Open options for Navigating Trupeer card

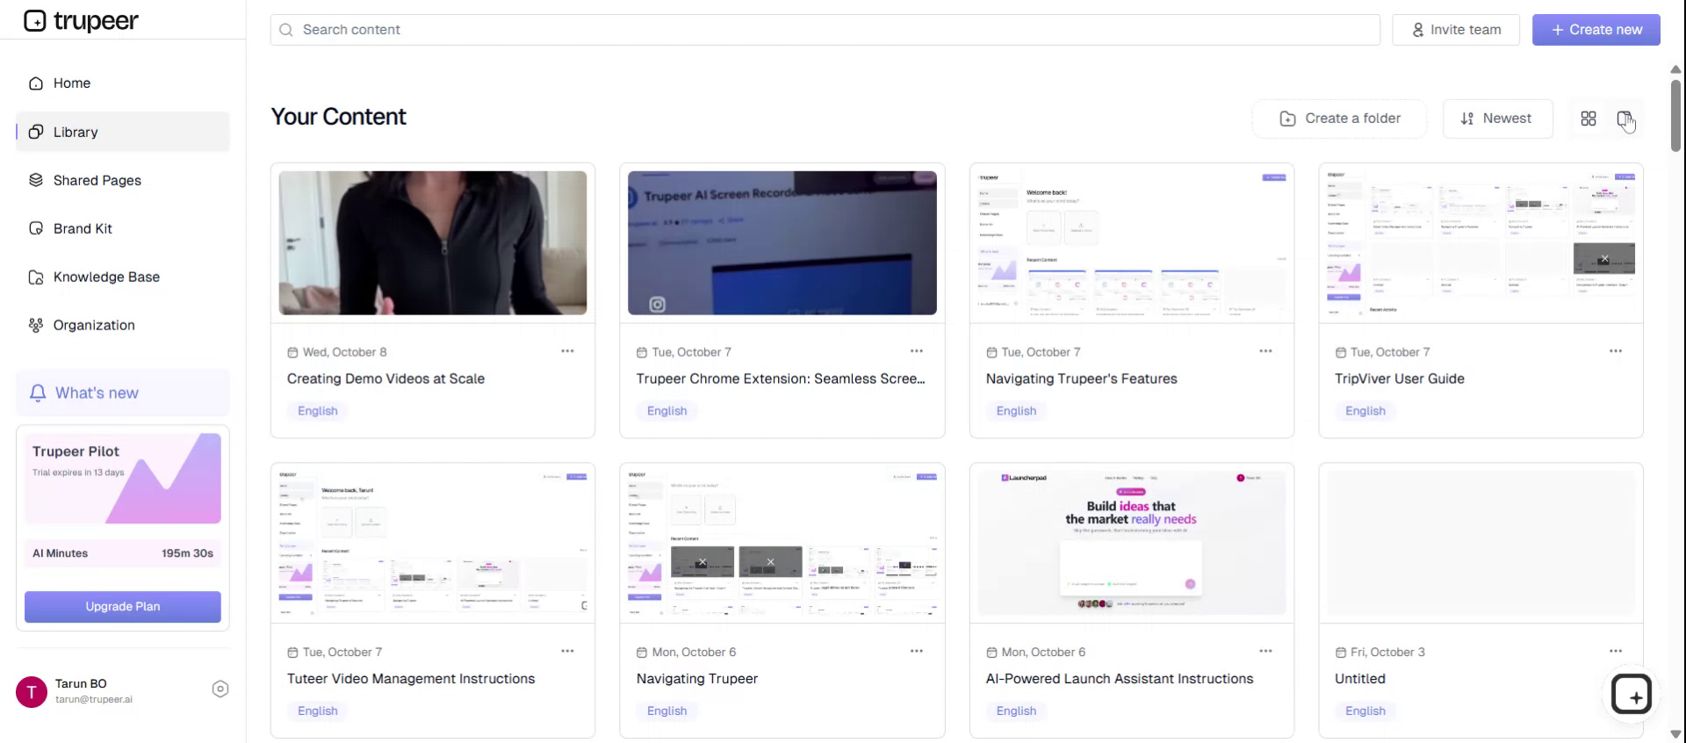click(916, 652)
